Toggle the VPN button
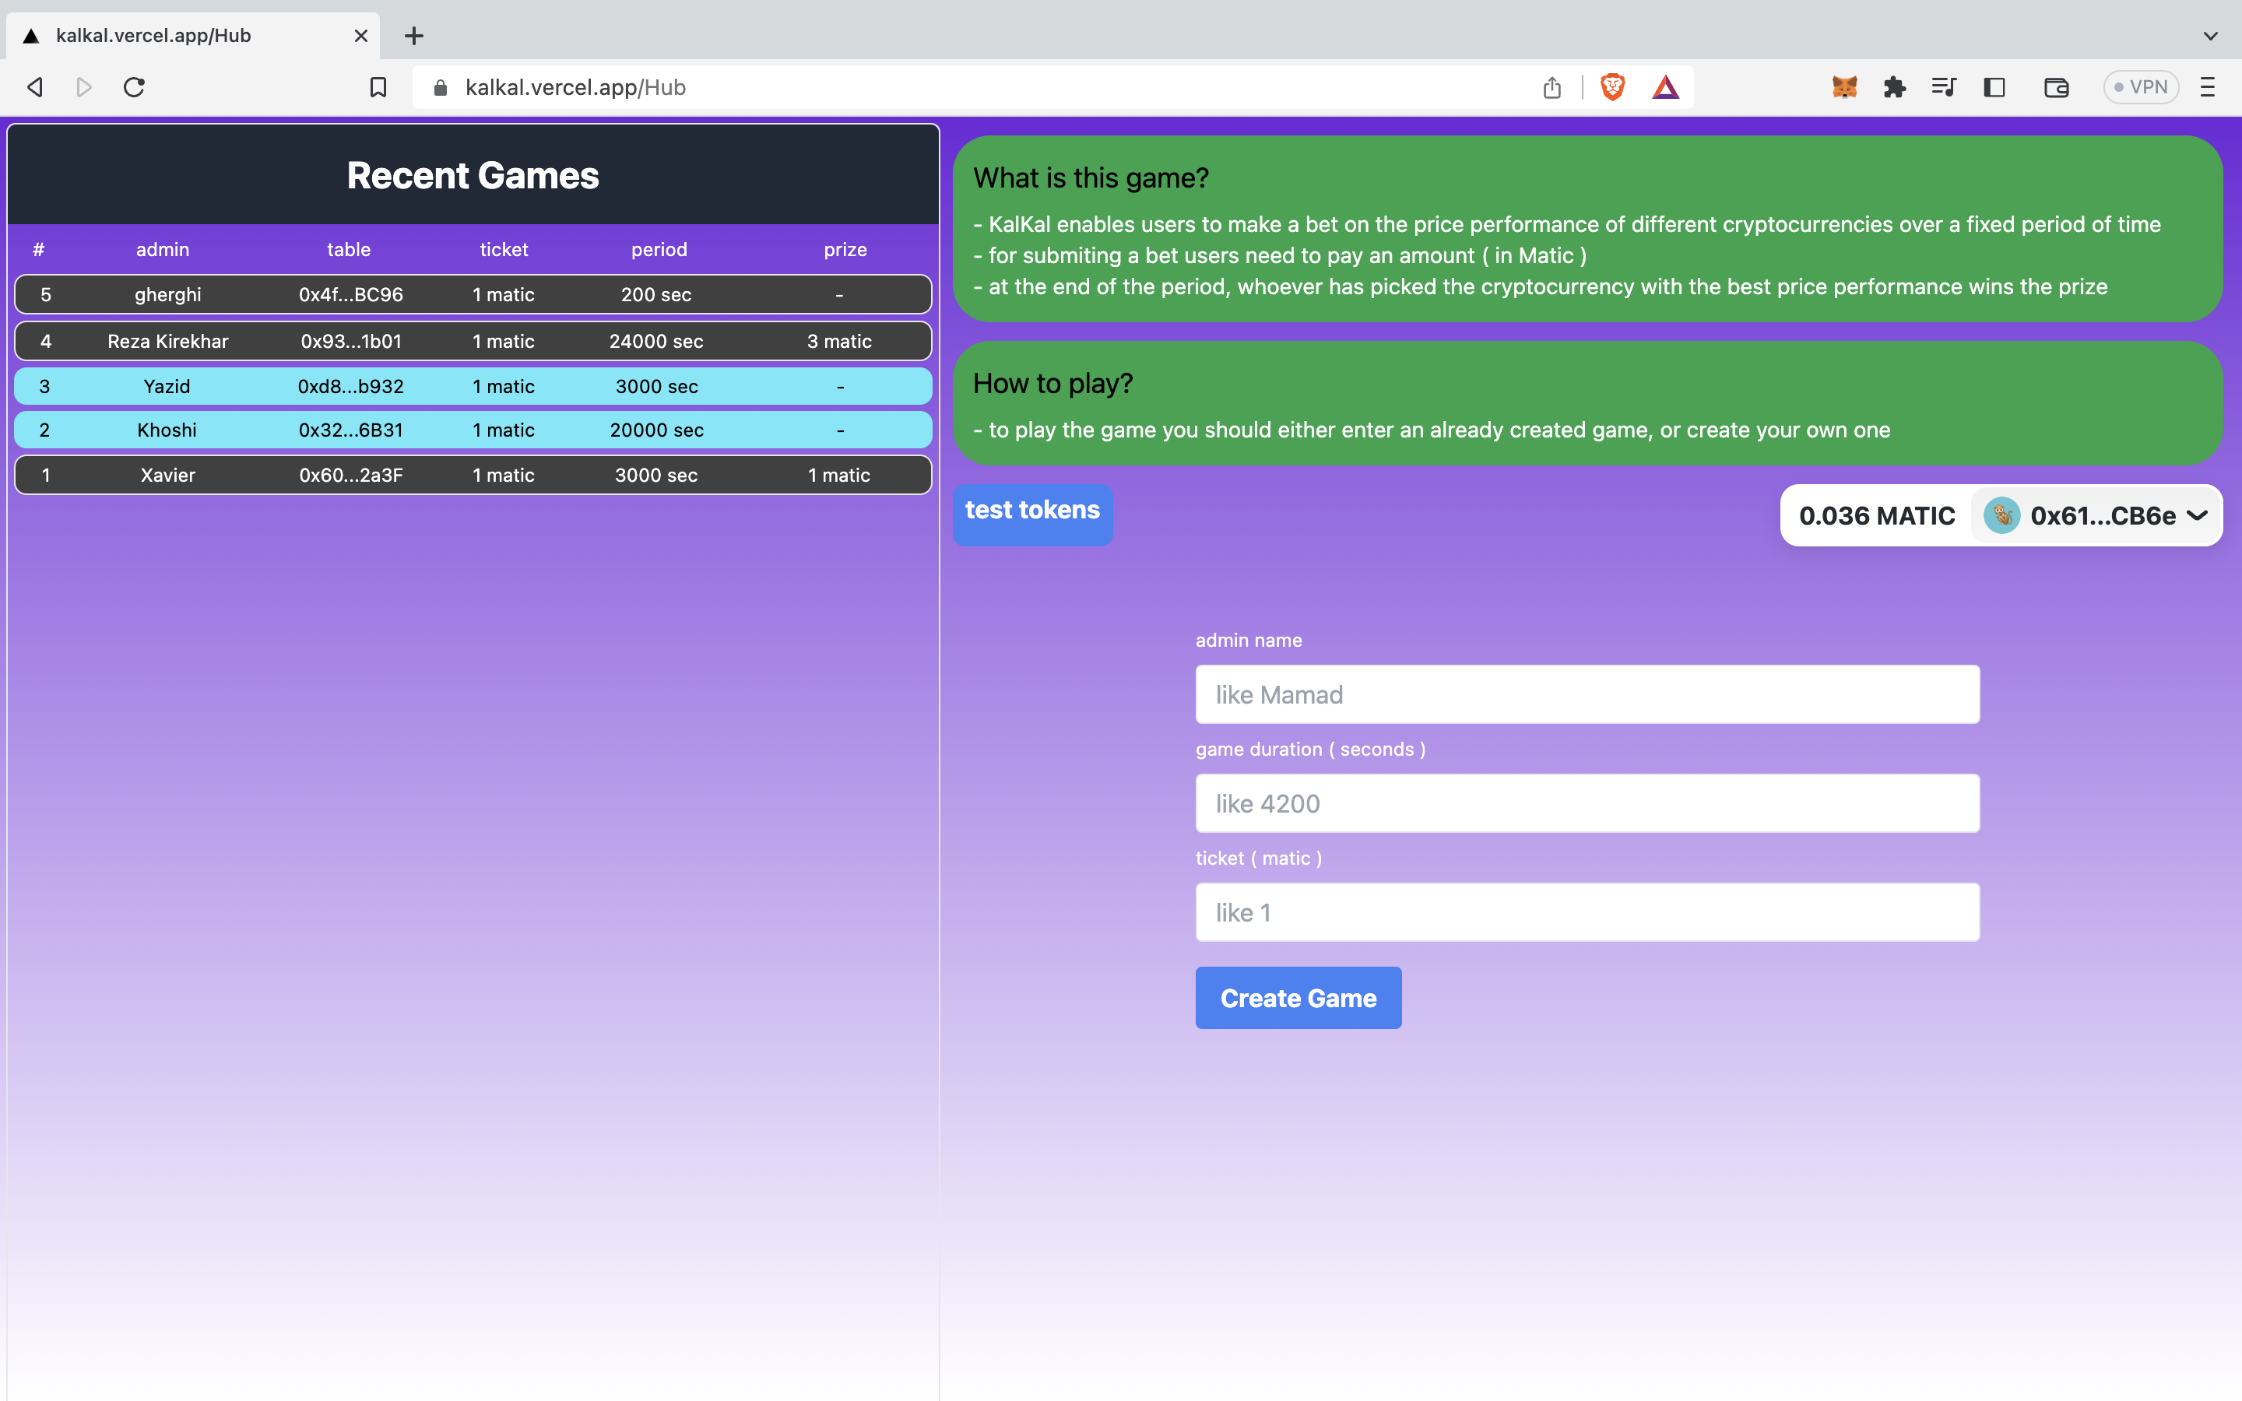The image size is (2242, 1401). 2140,87
